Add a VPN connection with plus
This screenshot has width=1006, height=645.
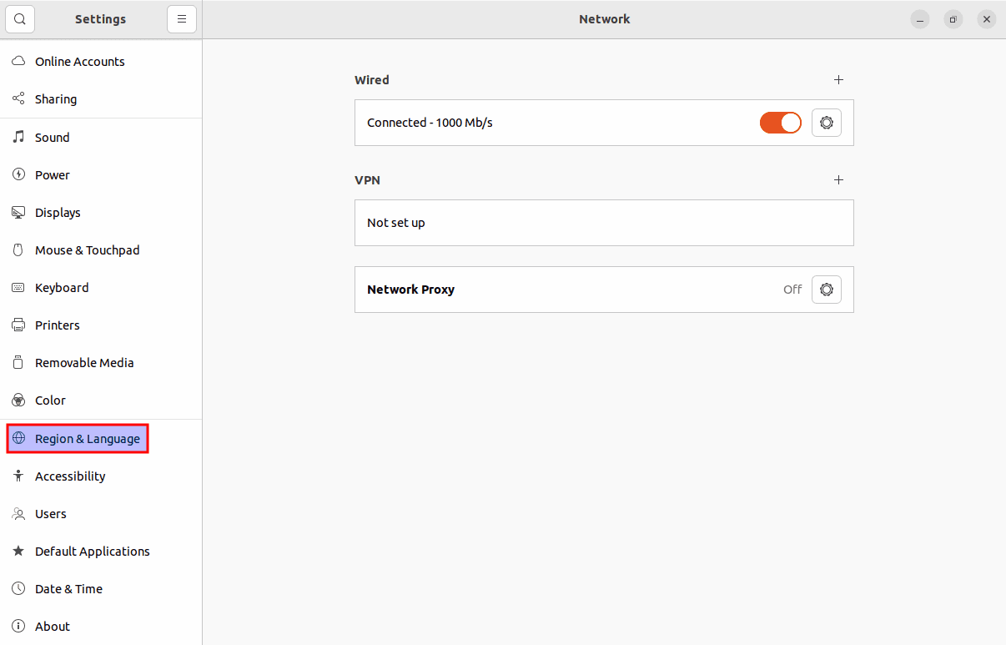[838, 180]
